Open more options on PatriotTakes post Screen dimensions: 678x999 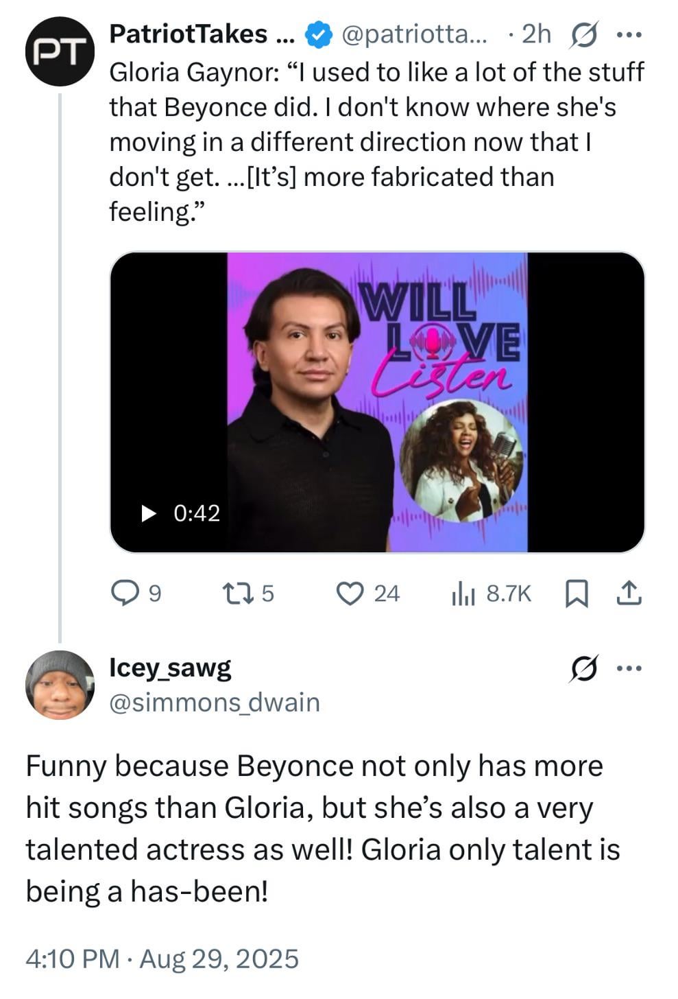tap(629, 34)
